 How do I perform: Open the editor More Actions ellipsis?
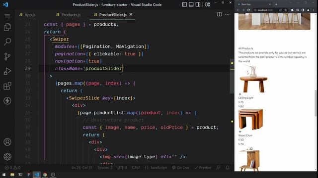click(x=227, y=14)
